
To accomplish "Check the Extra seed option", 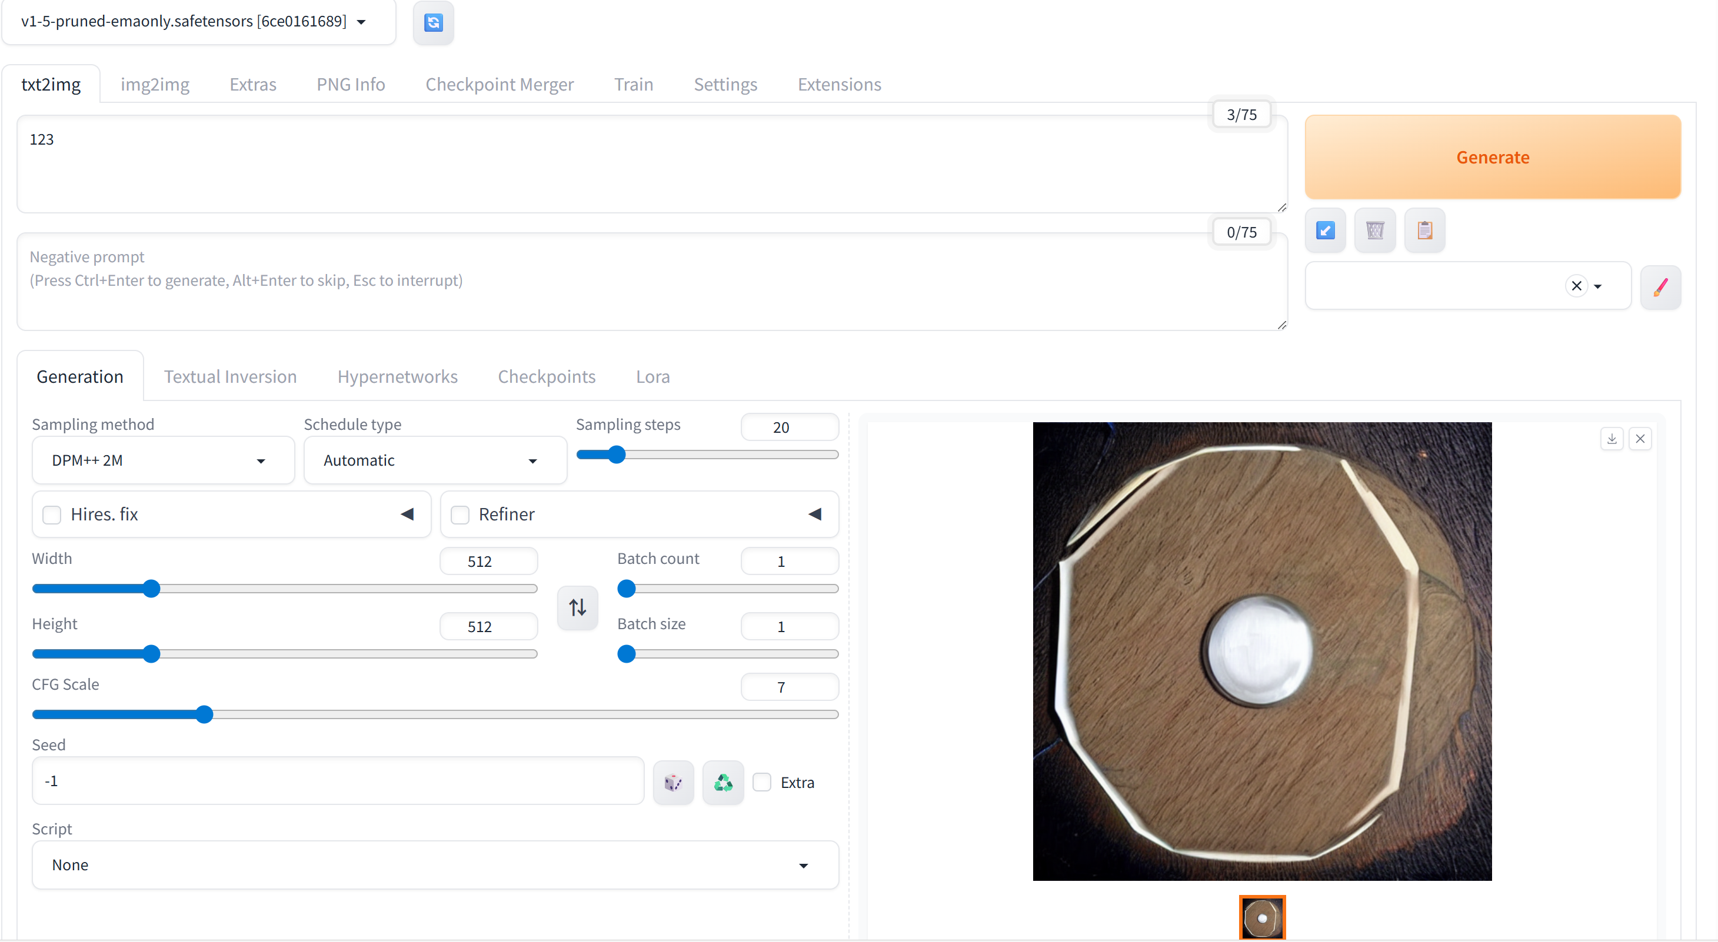I will (x=763, y=782).
